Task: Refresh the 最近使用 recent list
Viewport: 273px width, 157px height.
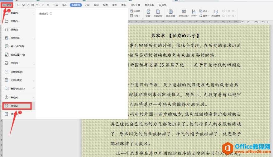Action: tap(51, 14)
